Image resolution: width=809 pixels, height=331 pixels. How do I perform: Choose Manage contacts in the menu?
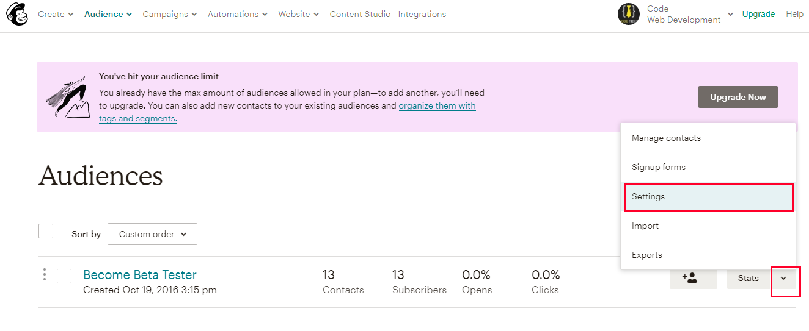tap(708, 138)
